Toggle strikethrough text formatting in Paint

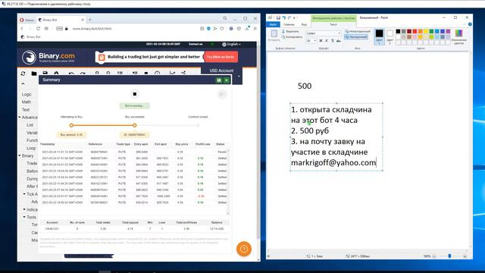(339, 40)
